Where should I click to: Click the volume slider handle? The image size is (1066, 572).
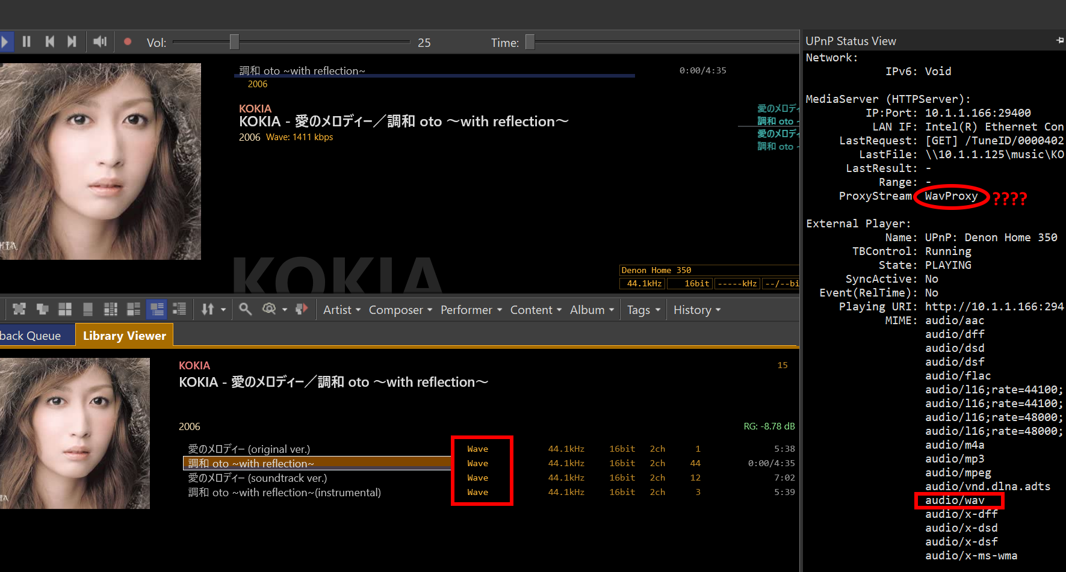pos(234,42)
